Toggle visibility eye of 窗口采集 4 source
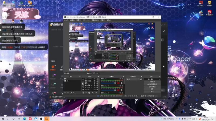 [95, 85]
